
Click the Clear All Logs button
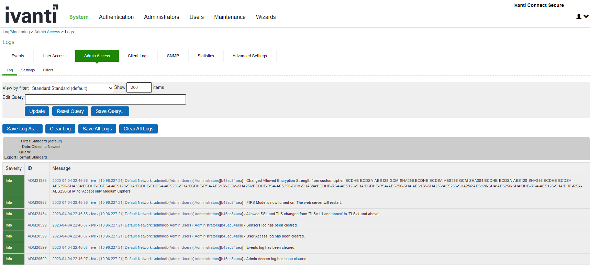click(x=138, y=129)
